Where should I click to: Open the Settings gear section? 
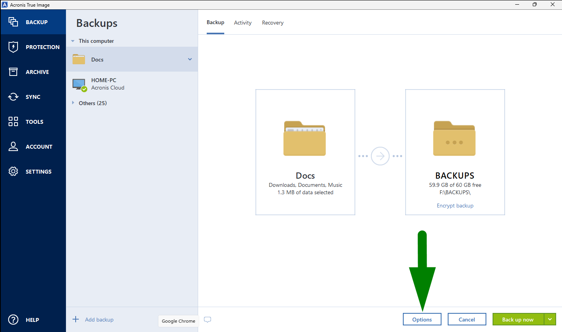(x=33, y=172)
